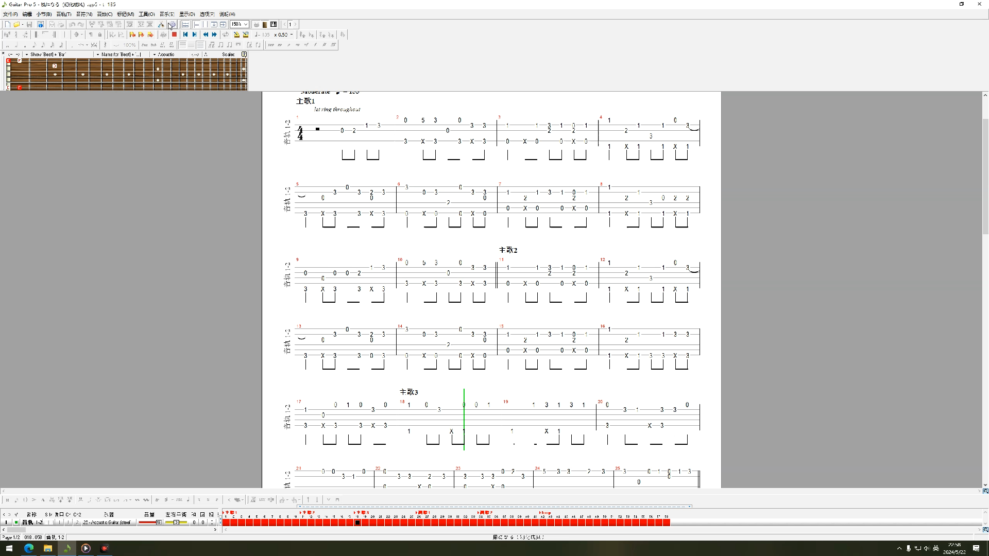
Task: Open fretboard help question mark
Action: tap(244, 54)
